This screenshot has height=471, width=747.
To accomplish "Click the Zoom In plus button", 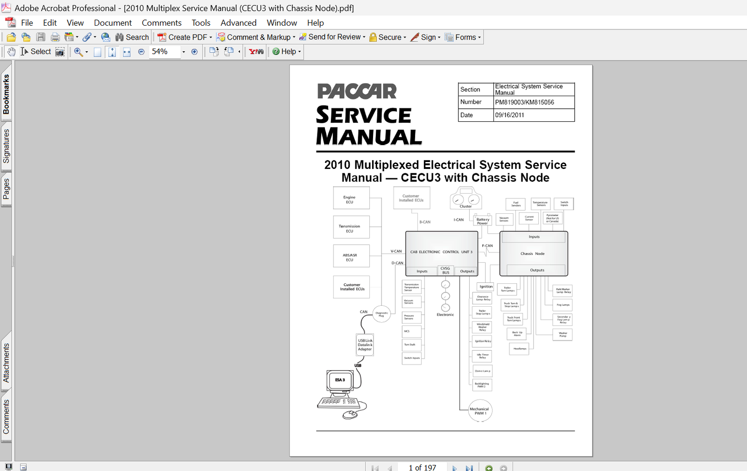I will (195, 52).
